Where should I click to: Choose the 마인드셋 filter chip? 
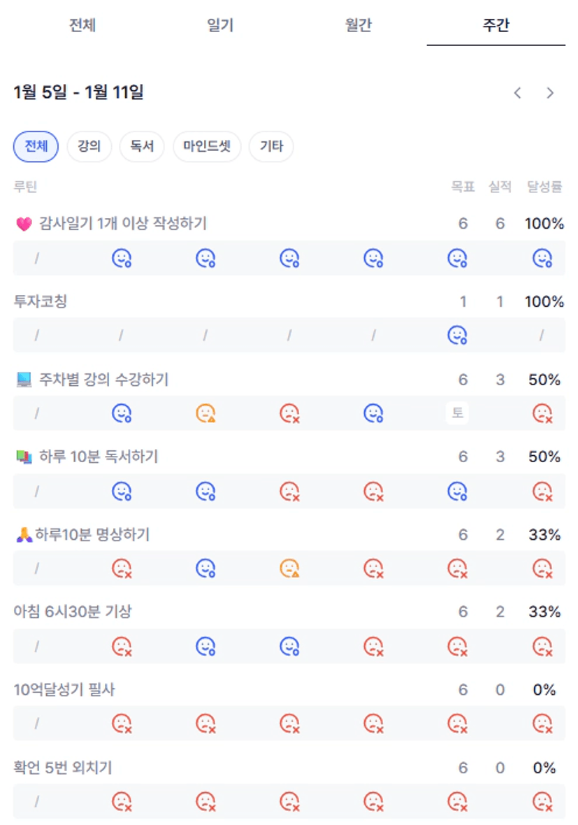[207, 147]
